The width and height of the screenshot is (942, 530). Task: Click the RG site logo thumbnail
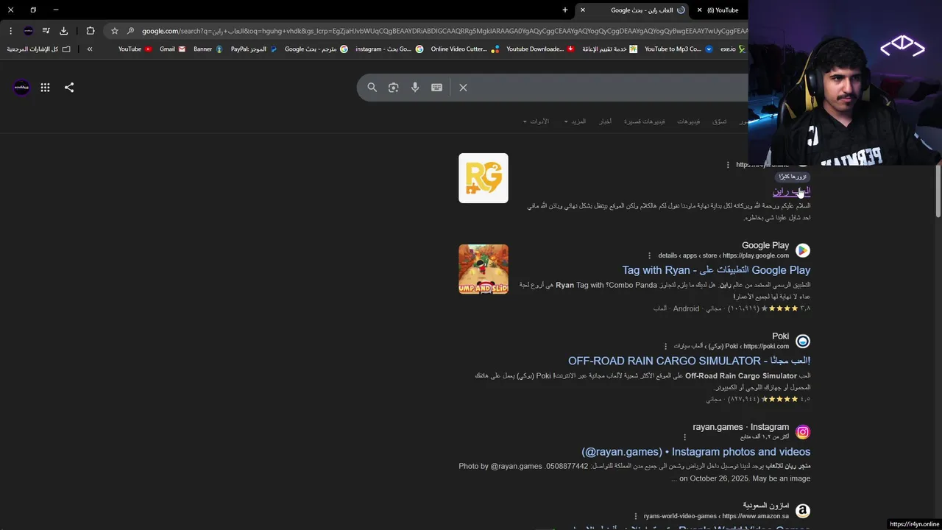[x=484, y=178]
